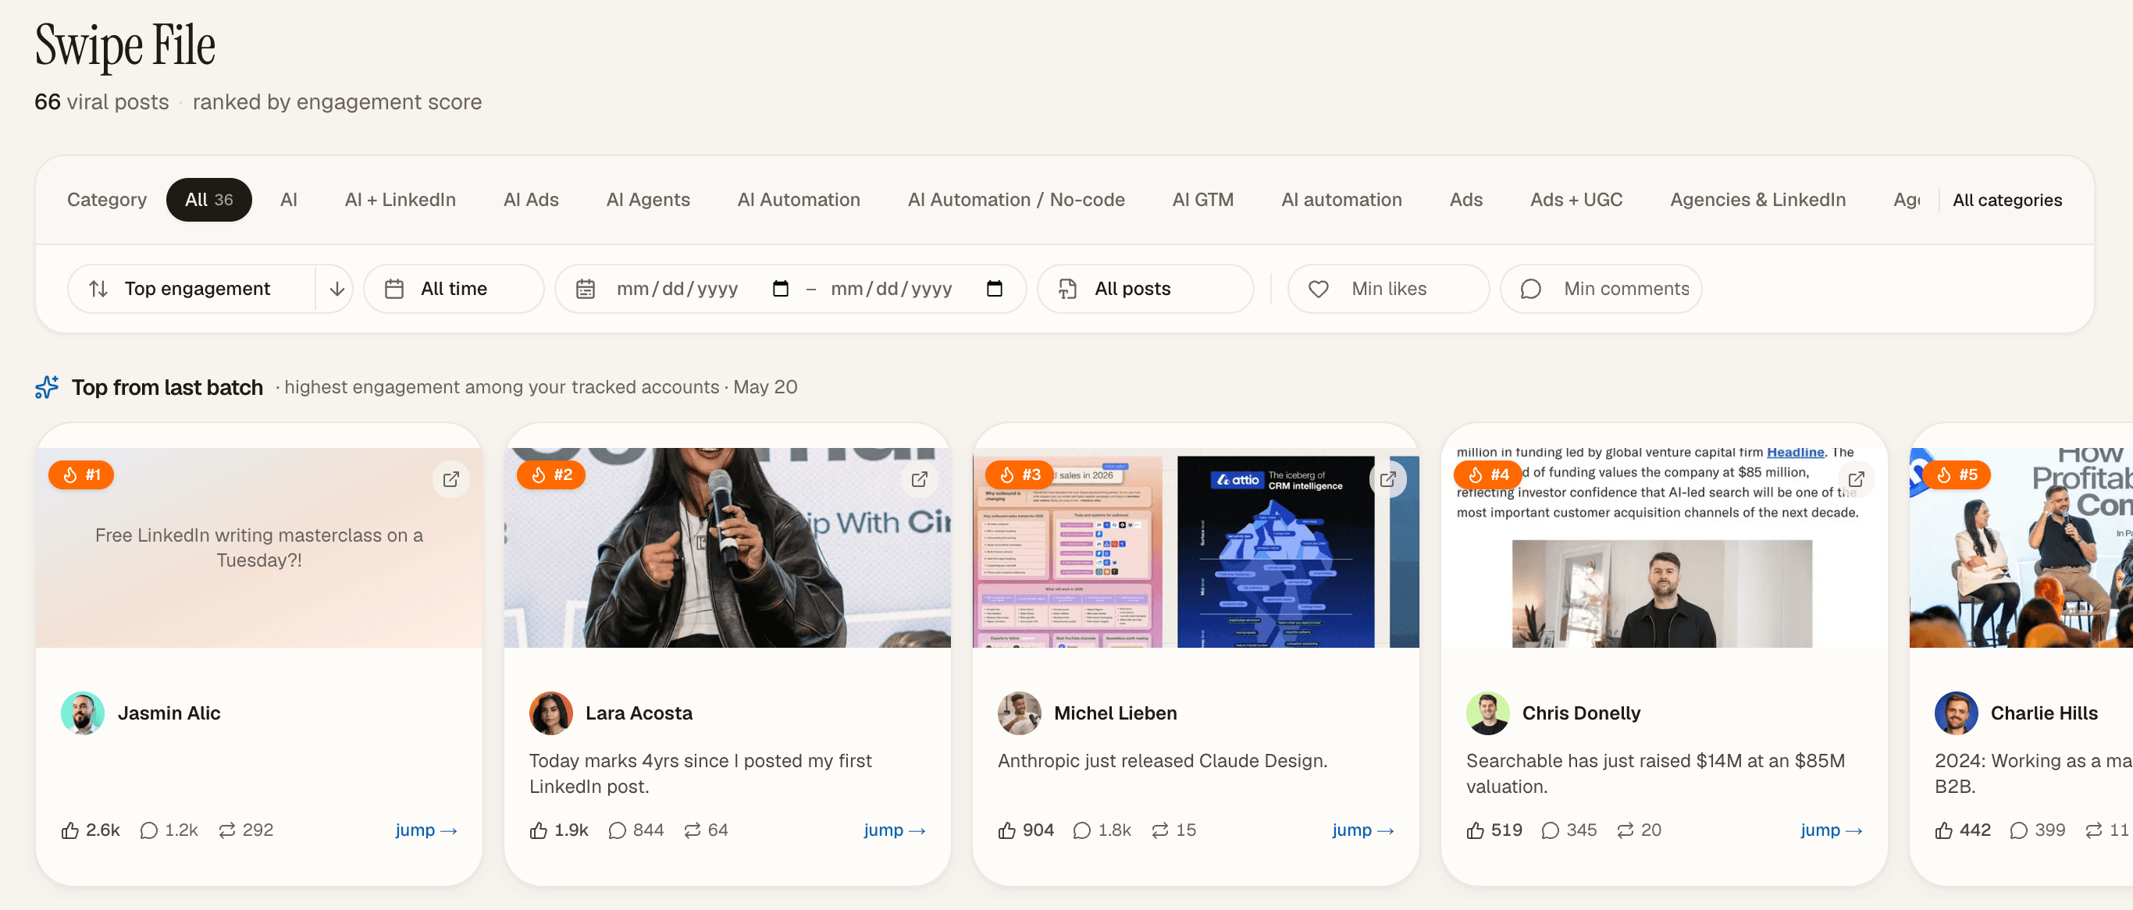Click the repost icon showing 20
The height and width of the screenshot is (910, 2133).
coord(1626,830)
